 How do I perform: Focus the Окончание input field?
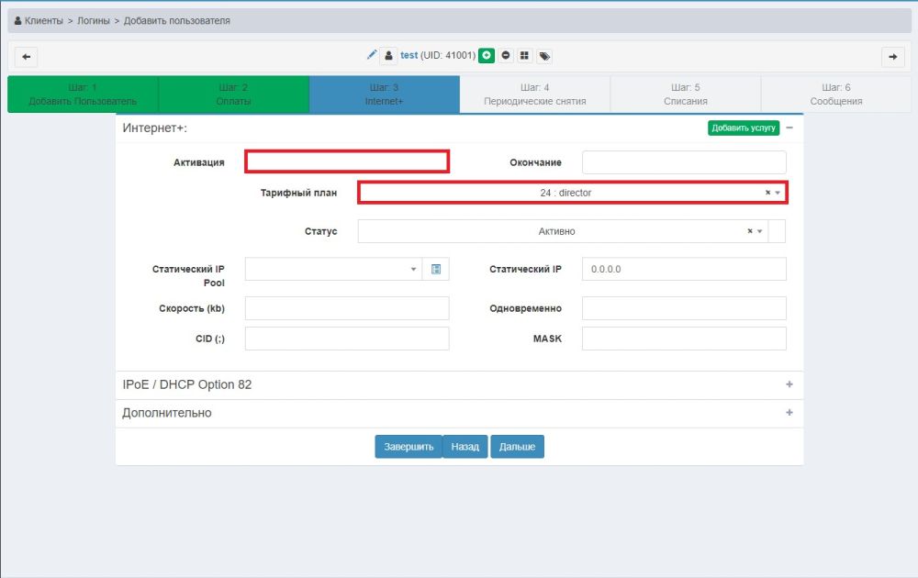(684, 162)
